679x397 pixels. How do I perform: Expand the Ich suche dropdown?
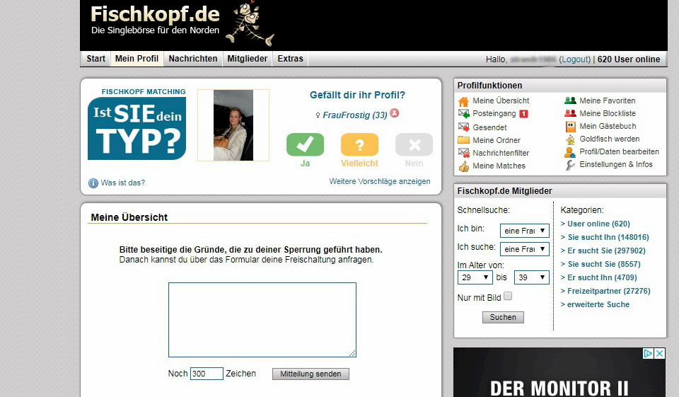tap(524, 249)
